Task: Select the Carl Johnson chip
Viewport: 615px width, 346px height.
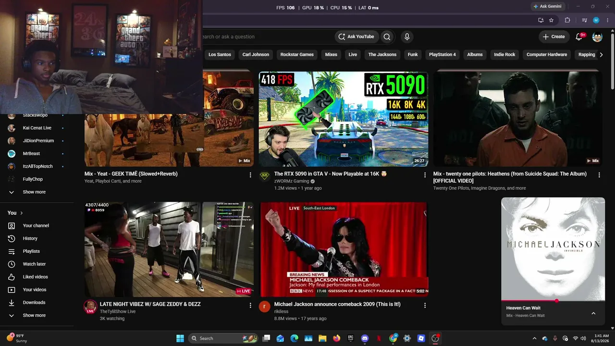Action: coord(256,55)
